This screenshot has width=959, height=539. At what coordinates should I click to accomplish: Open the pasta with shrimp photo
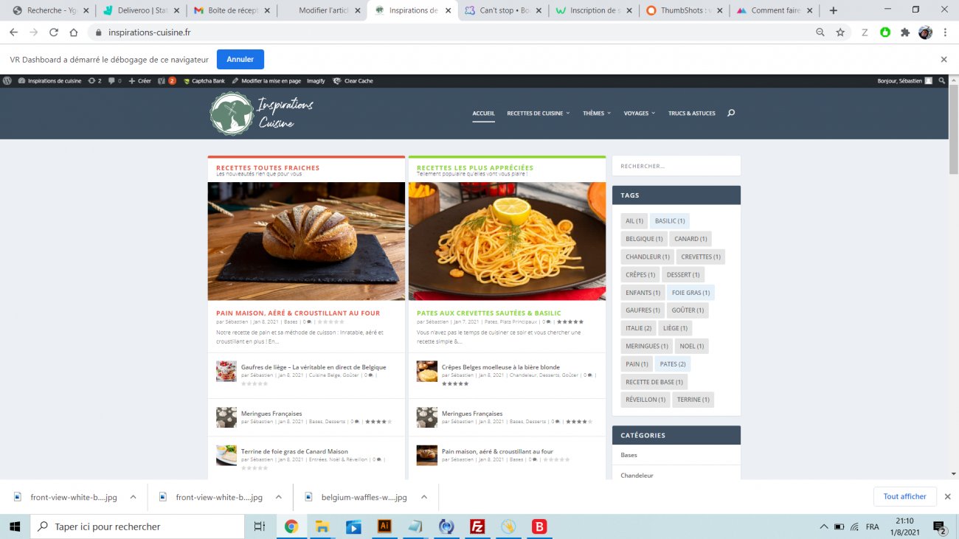507,241
